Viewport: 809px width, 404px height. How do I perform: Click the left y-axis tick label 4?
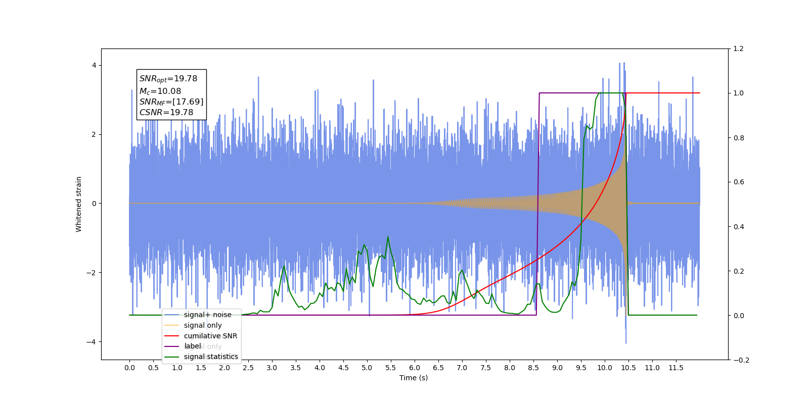point(94,66)
